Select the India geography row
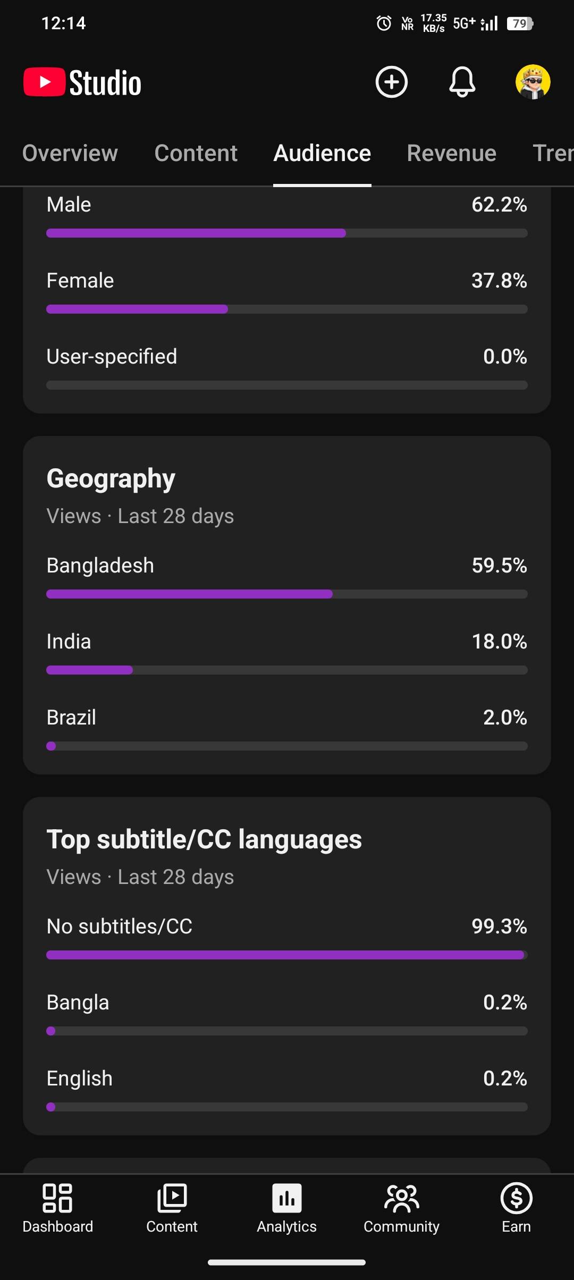 [x=286, y=642]
